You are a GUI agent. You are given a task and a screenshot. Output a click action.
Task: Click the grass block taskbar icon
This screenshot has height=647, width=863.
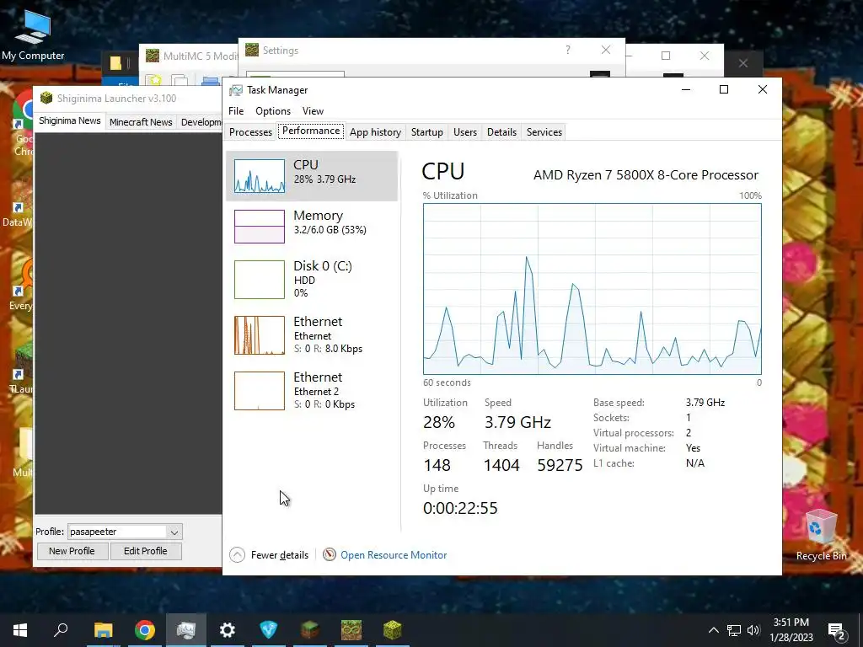click(x=310, y=630)
